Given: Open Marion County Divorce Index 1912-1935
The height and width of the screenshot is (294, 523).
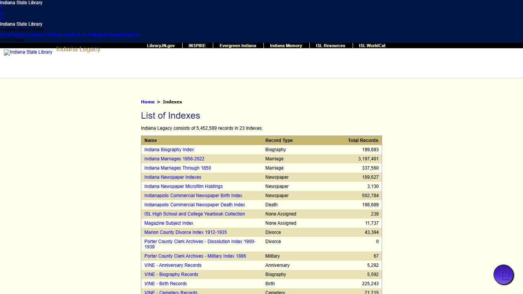Looking at the screenshot, I should [x=185, y=232].
